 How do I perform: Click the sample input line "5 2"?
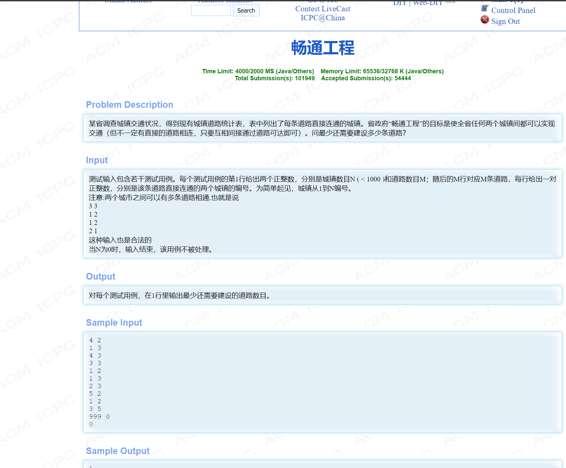95,394
